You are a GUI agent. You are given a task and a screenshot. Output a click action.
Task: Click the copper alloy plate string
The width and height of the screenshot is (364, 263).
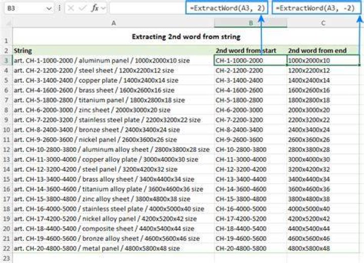[x=113, y=160]
